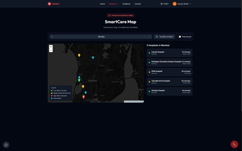This screenshot has height=151, width=242.
Task: Click the "Legend" label on the map
Action: (x=53, y=88)
